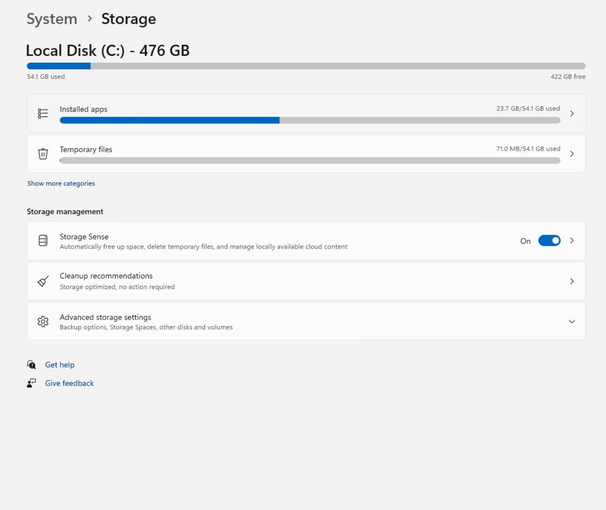Image resolution: width=606 pixels, height=510 pixels.
Task: Open the Give feedback link
Action: click(69, 383)
